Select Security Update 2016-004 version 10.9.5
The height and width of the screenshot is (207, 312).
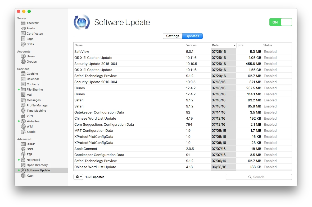point(183,82)
